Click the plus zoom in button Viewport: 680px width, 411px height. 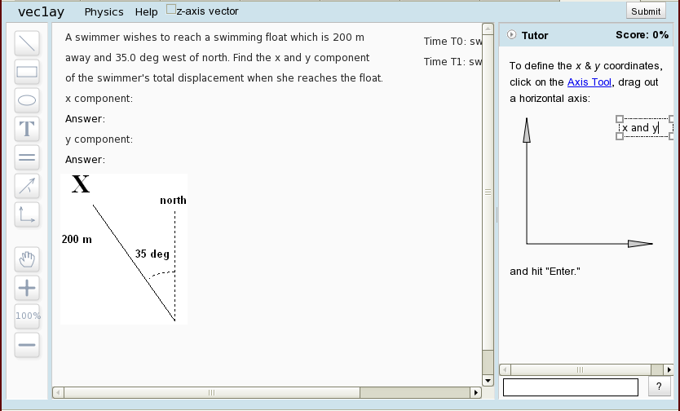27,287
